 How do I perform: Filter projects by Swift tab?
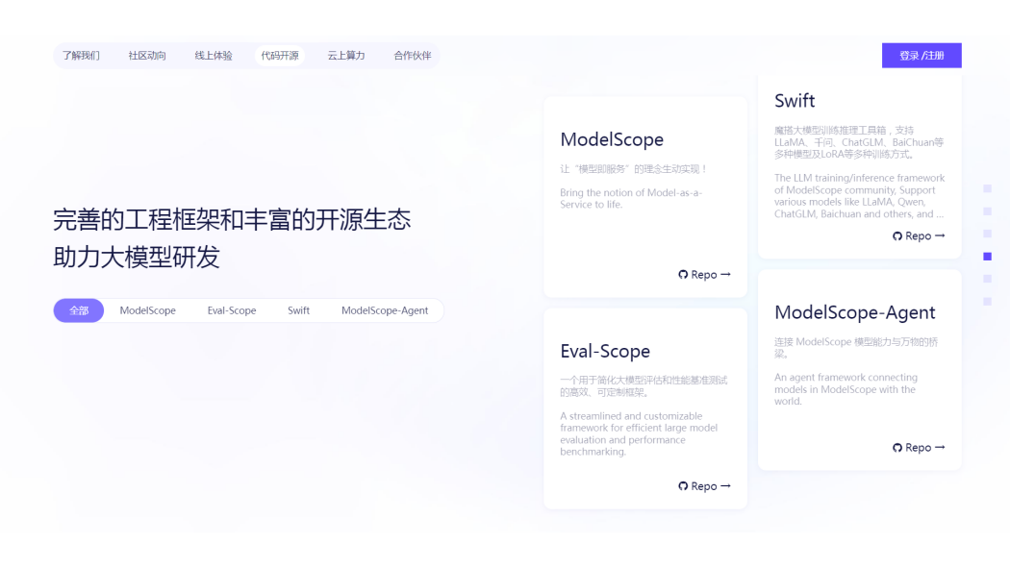pyautogui.click(x=298, y=310)
